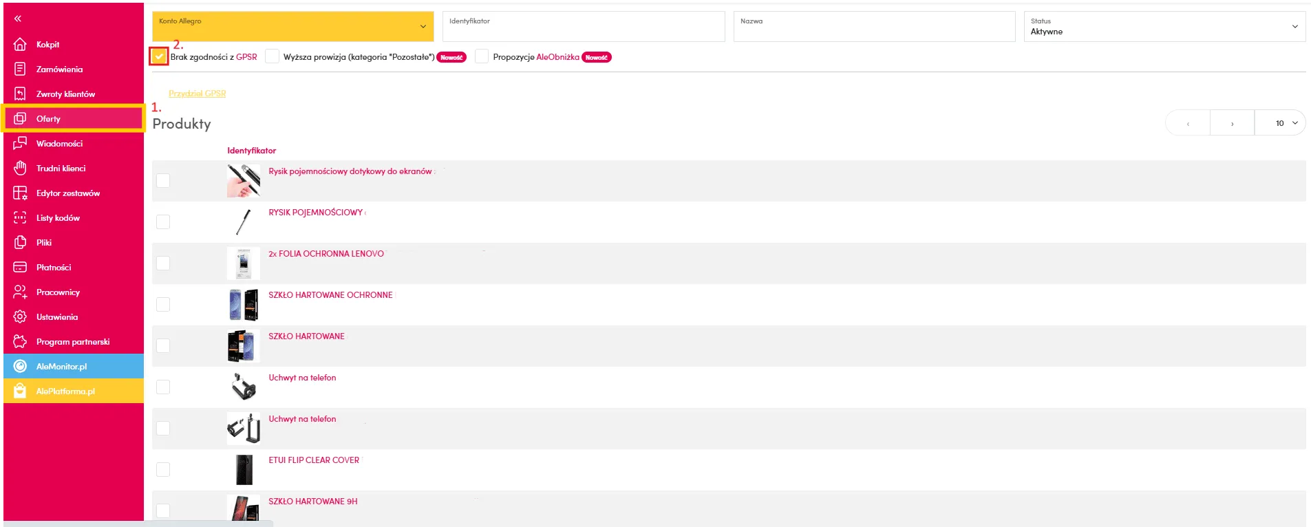1311x527 pixels.
Task: Open Edytor zestawów menu item
Action: (67, 193)
